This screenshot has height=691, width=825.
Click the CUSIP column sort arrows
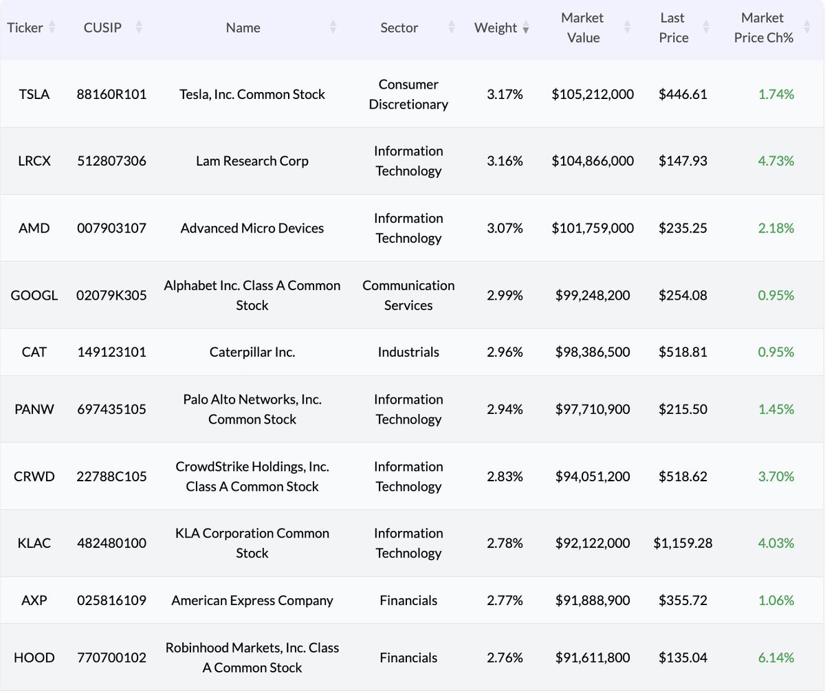pos(139,28)
